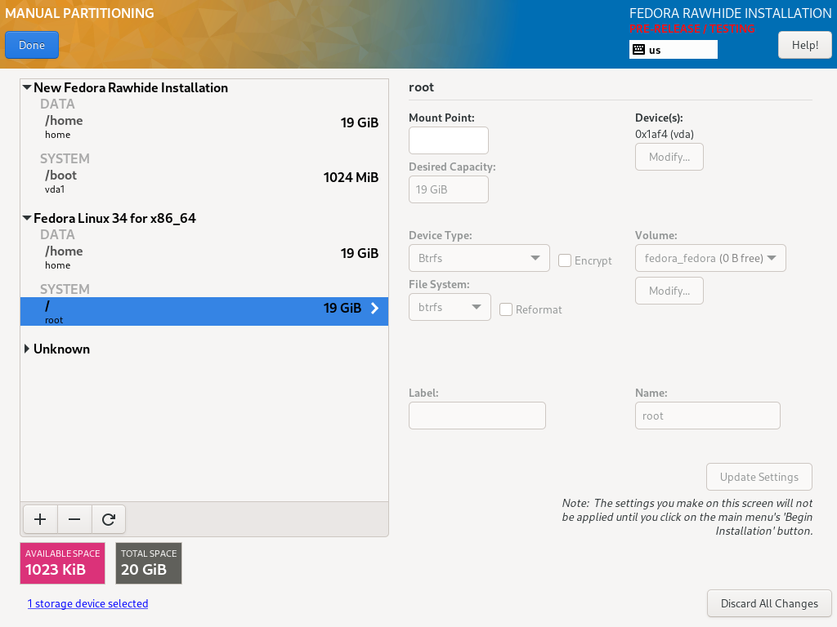Image resolution: width=837 pixels, height=627 pixels.
Task: Click the AVAILABLE SPACE 1023 KiB box
Action: click(x=62, y=563)
